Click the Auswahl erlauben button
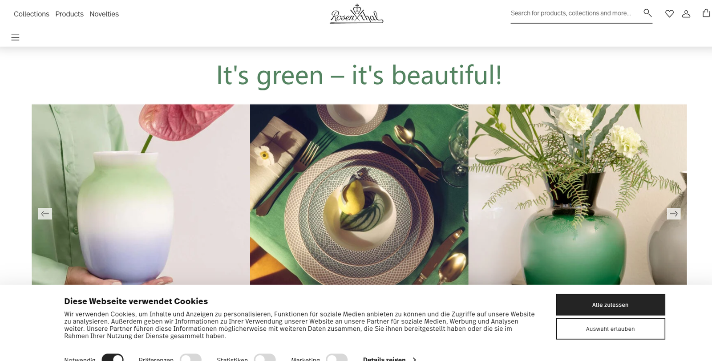The width and height of the screenshot is (712, 361). click(x=611, y=329)
